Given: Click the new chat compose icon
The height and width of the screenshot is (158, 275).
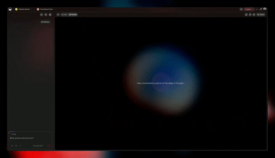Looking at the screenshot, I should click(42, 15).
